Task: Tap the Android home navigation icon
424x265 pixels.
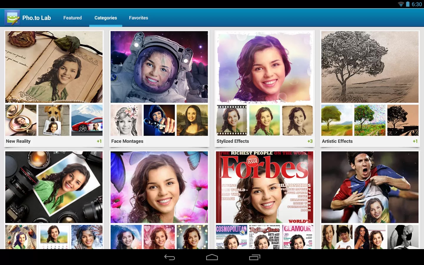Action: 212,257
